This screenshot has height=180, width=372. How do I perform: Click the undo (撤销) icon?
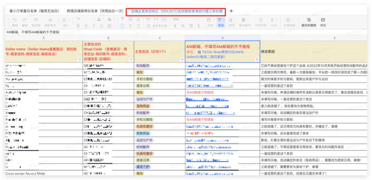[15, 20]
